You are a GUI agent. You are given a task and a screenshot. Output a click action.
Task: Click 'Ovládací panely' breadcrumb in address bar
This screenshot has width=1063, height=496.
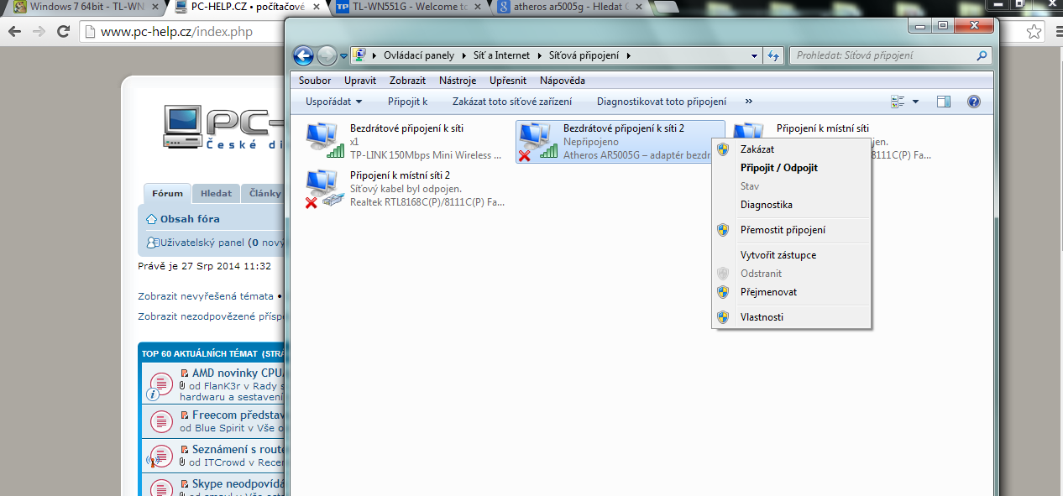coord(419,55)
